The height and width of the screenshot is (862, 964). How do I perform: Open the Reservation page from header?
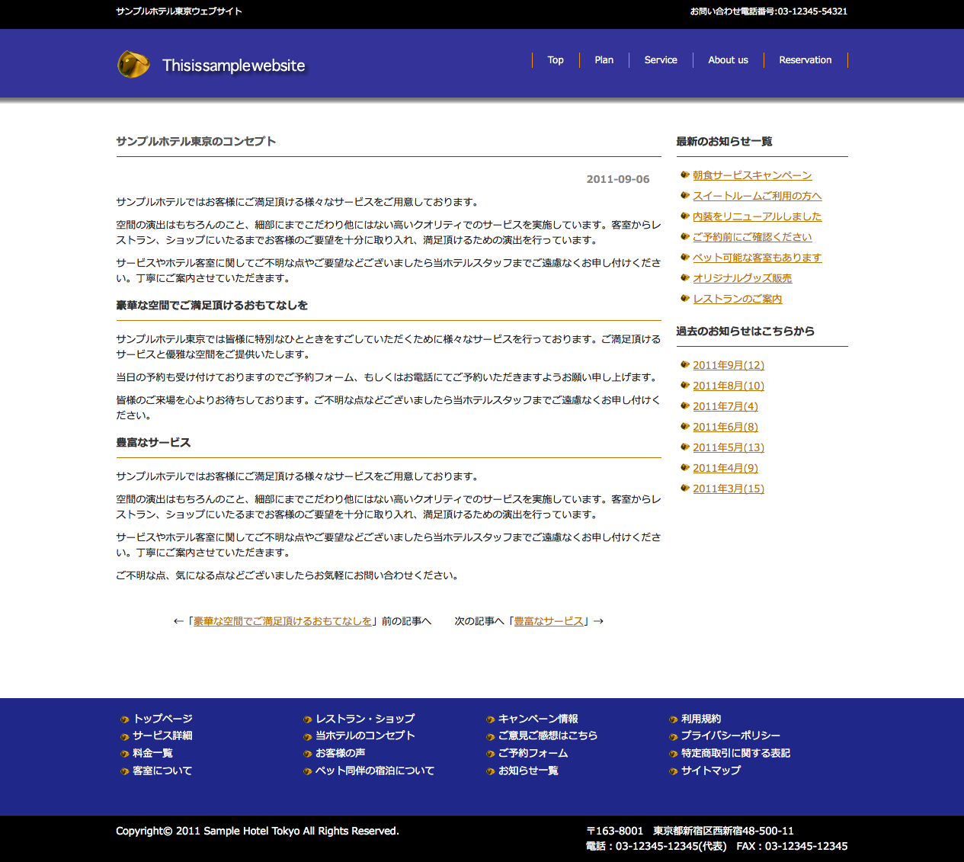805,60
